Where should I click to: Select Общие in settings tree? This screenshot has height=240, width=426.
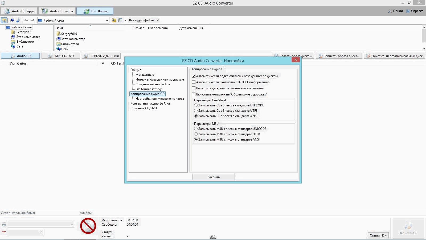tap(136, 70)
